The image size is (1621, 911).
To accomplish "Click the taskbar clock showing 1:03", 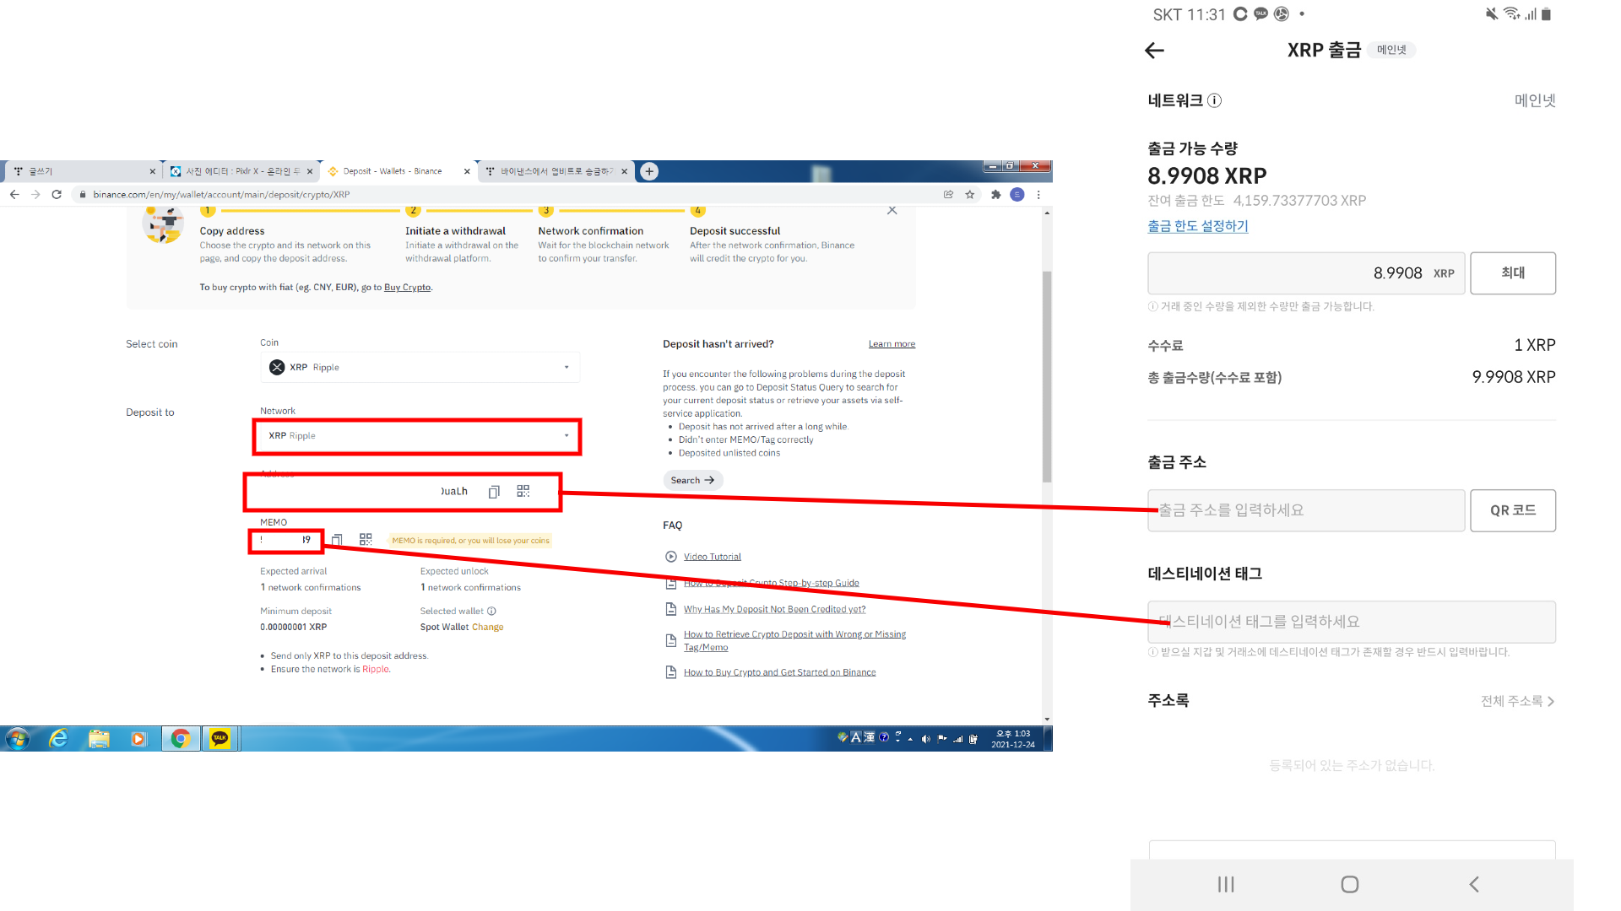I will coord(1013,739).
